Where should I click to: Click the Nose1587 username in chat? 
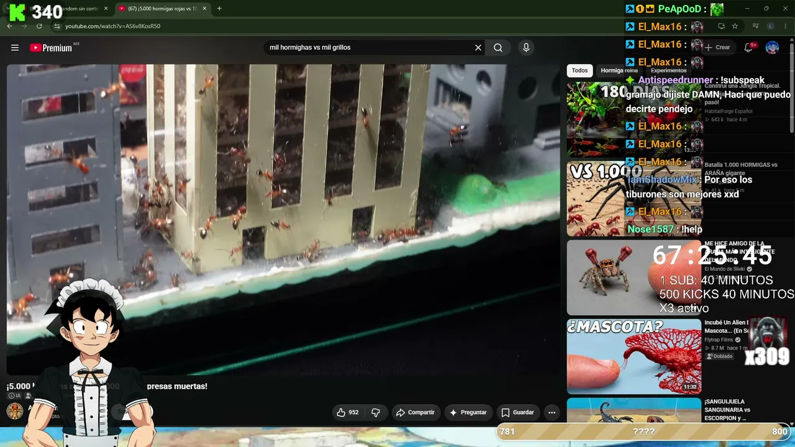click(x=651, y=229)
